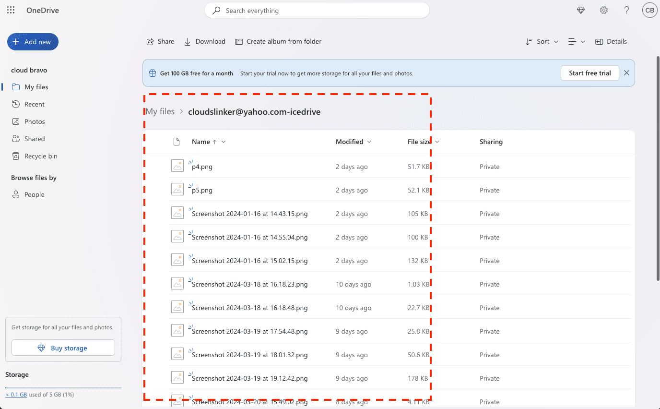Screen dimensions: 660x409
Task: Open Screenshot 2024-01-16 at 15.02.15.png
Action: pyautogui.click(x=250, y=261)
